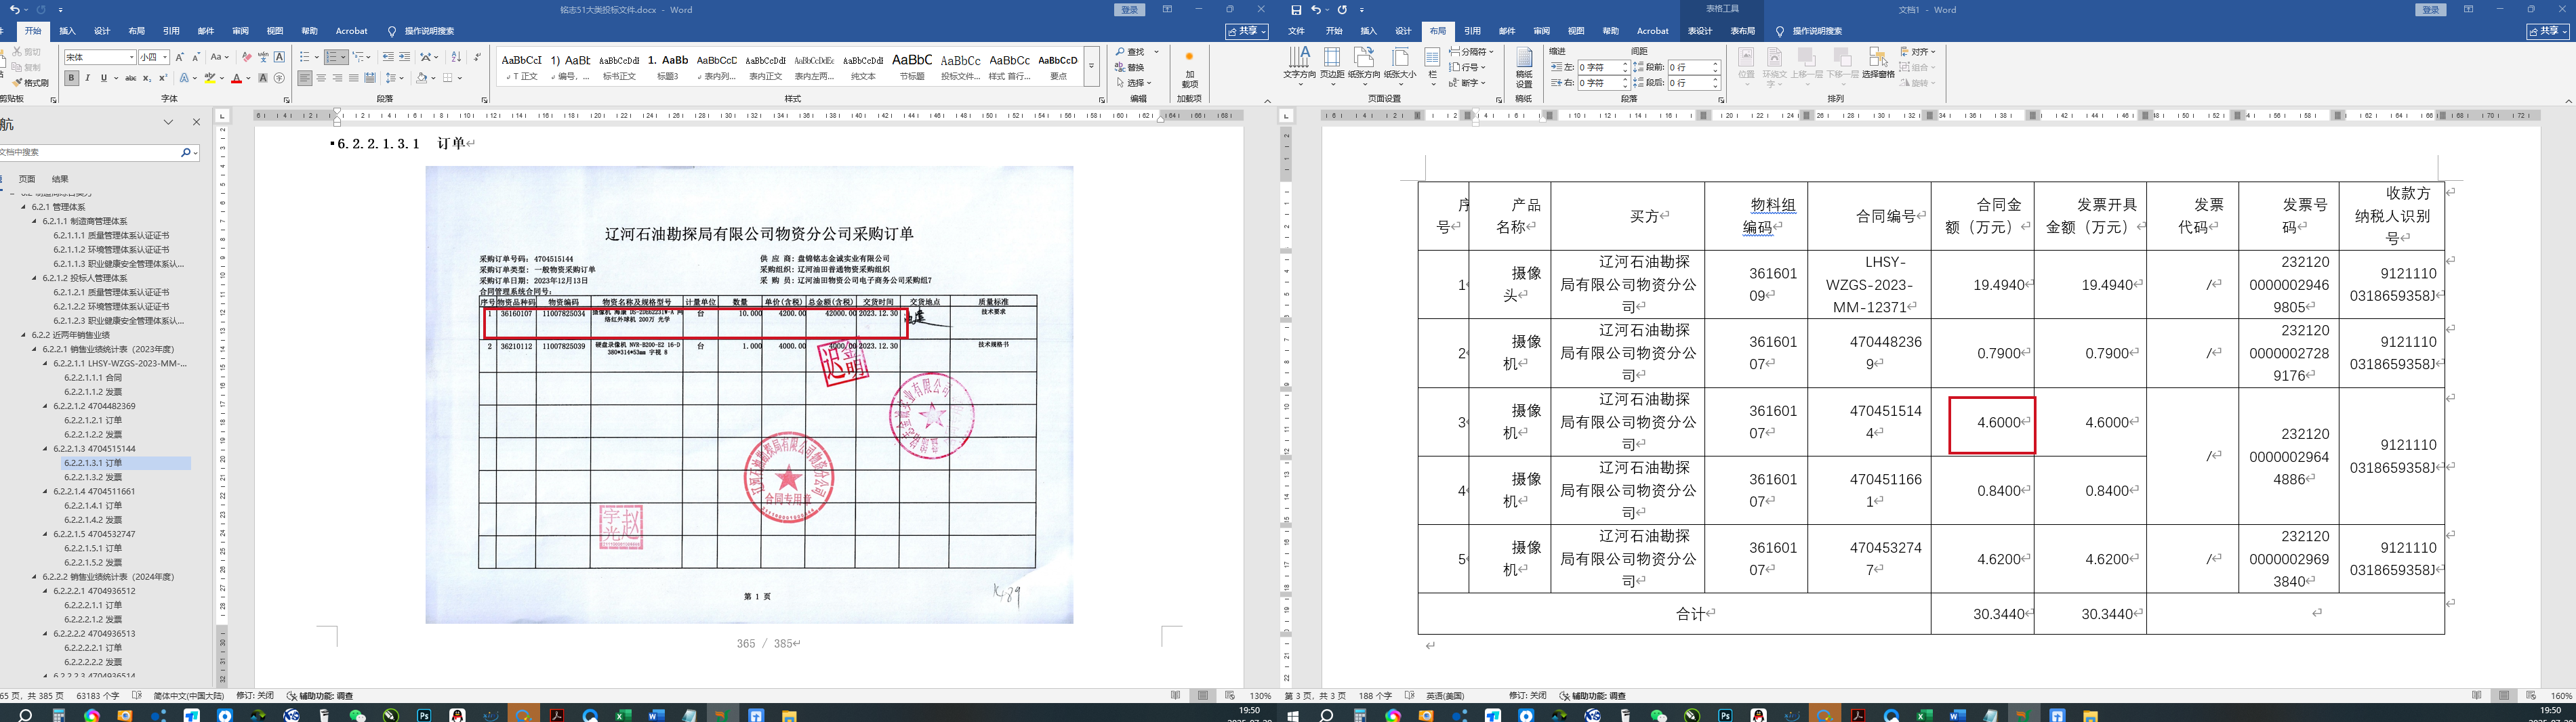Click the Photoshop icon on left taskbar

(424, 716)
